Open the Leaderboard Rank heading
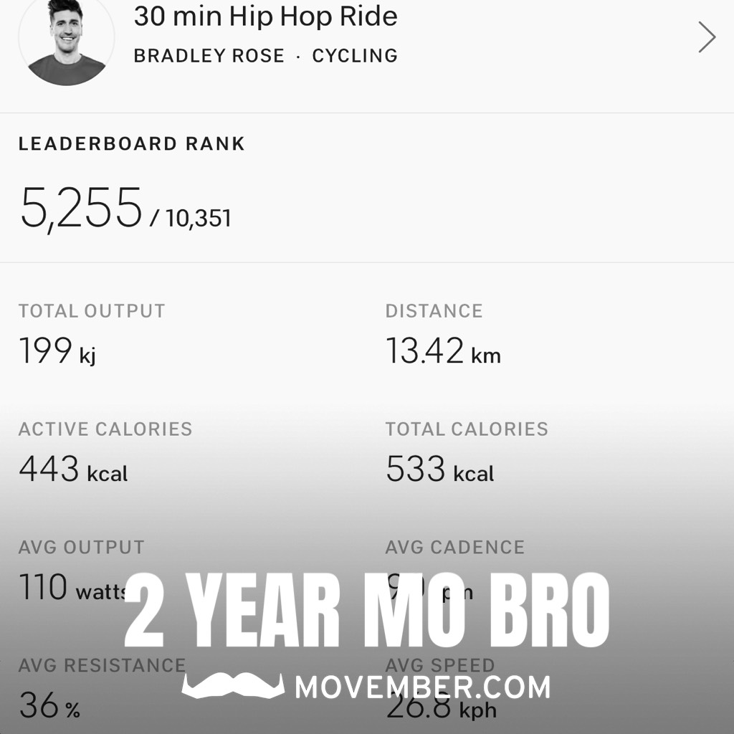 [x=132, y=143]
